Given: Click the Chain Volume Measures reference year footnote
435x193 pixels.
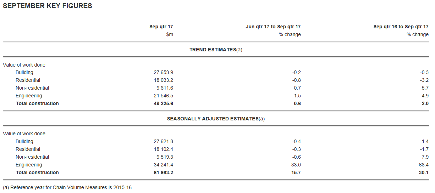Looking at the screenshot, I should click(x=68, y=187).
